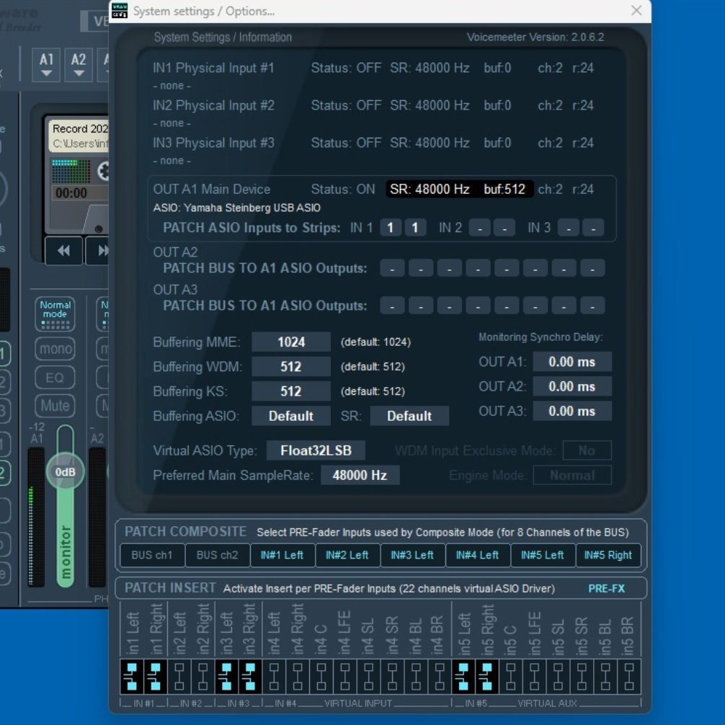Viewport: 725px width, 725px height.
Task: Click the mono button on the A1 bus
Action: pyautogui.click(x=55, y=349)
